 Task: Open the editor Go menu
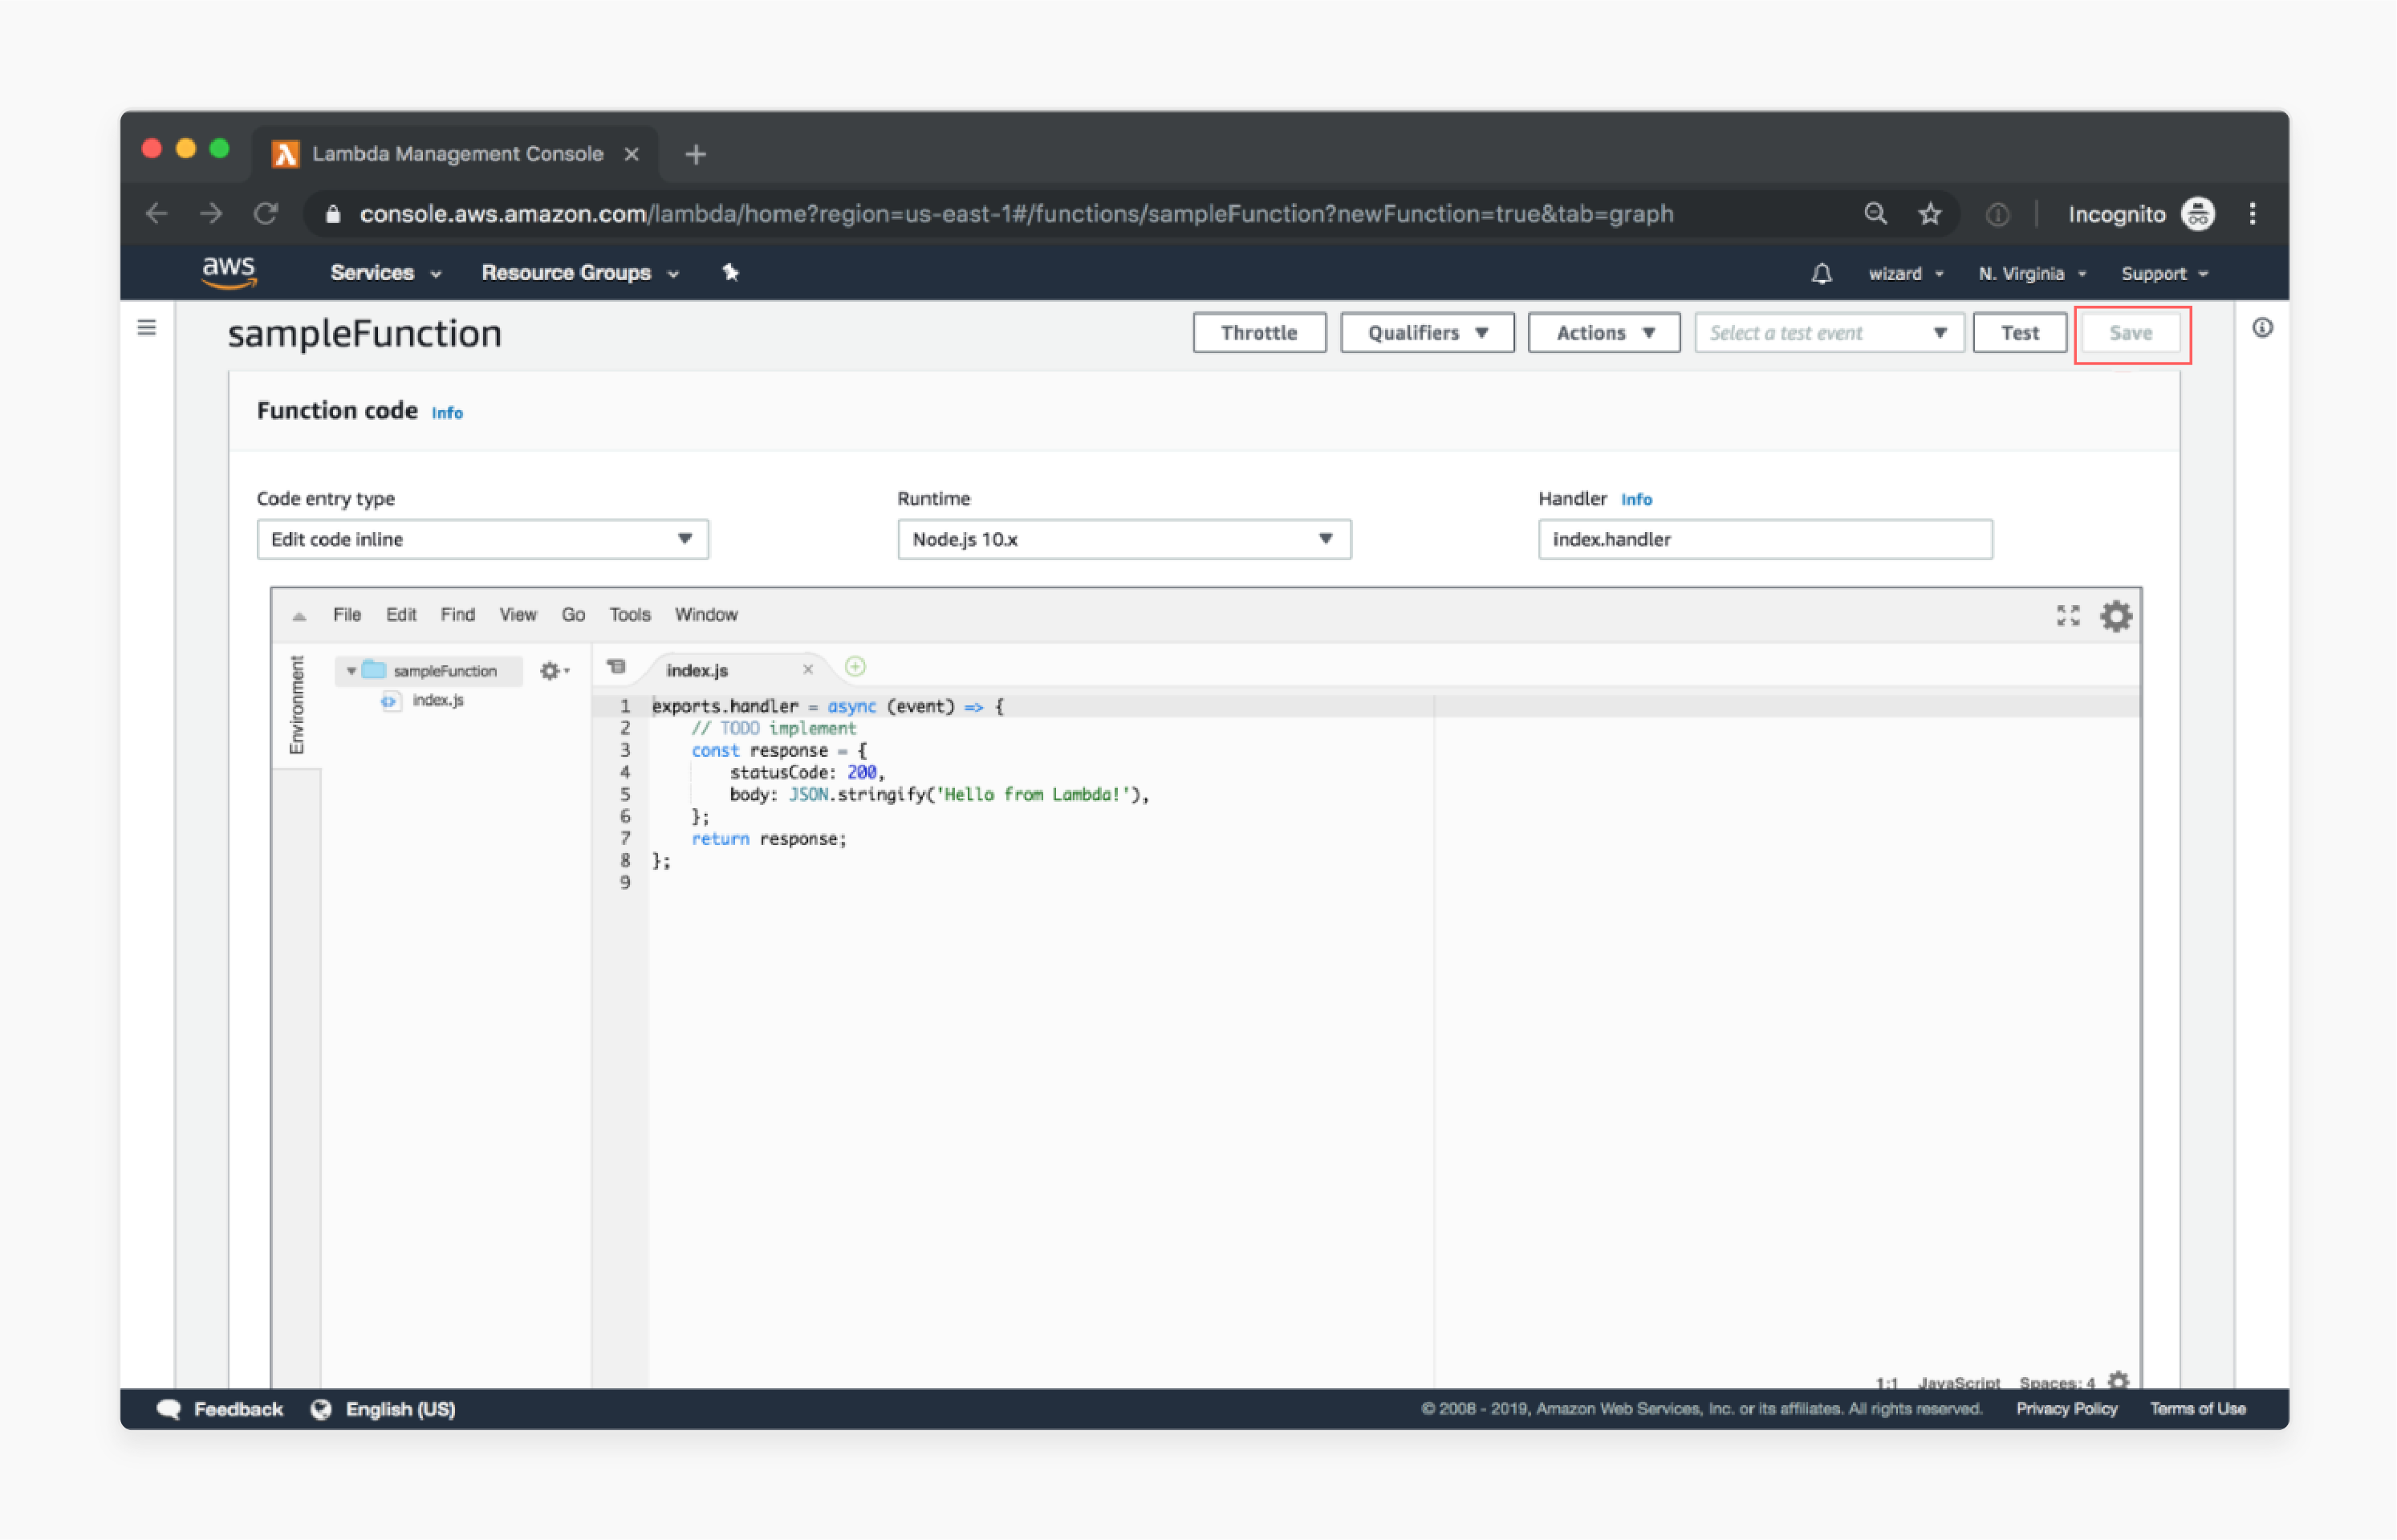tap(573, 615)
